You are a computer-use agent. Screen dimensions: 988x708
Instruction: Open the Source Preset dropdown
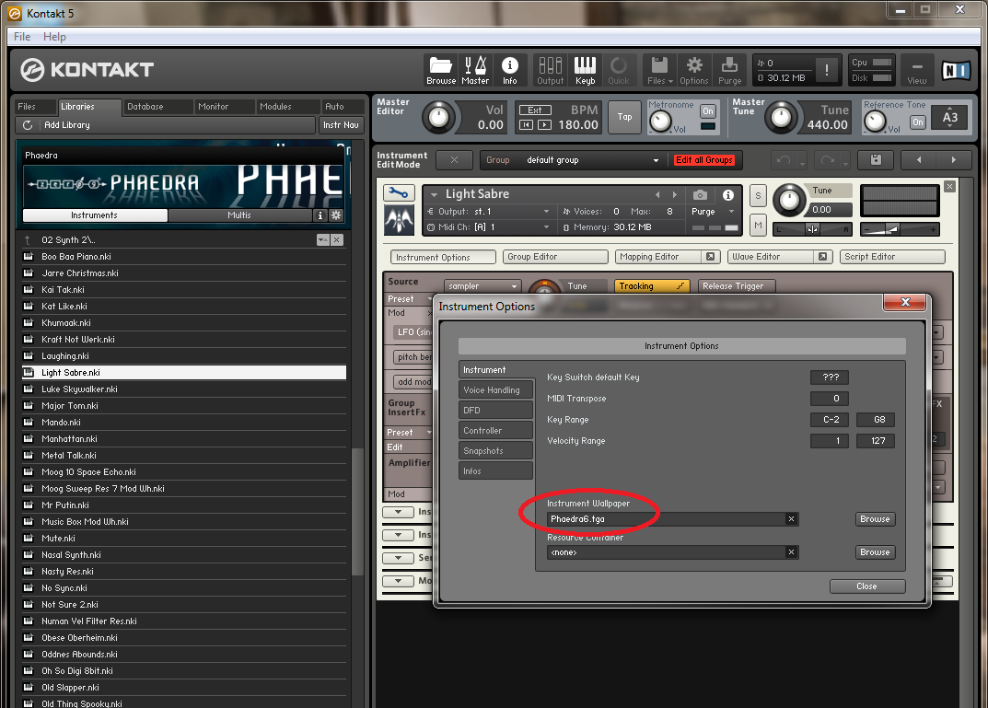coord(410,299)
